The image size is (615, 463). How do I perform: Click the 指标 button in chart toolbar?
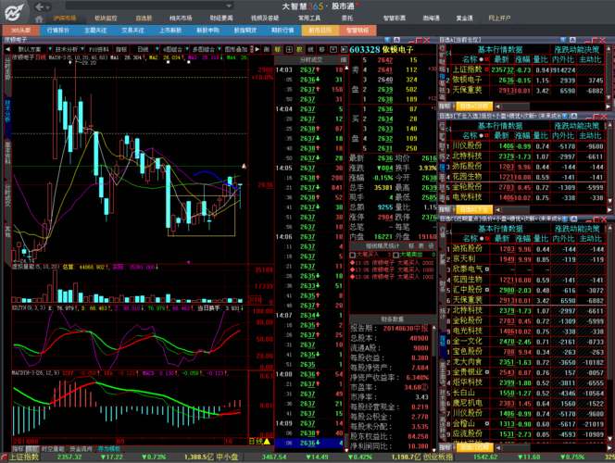(121, 49)
